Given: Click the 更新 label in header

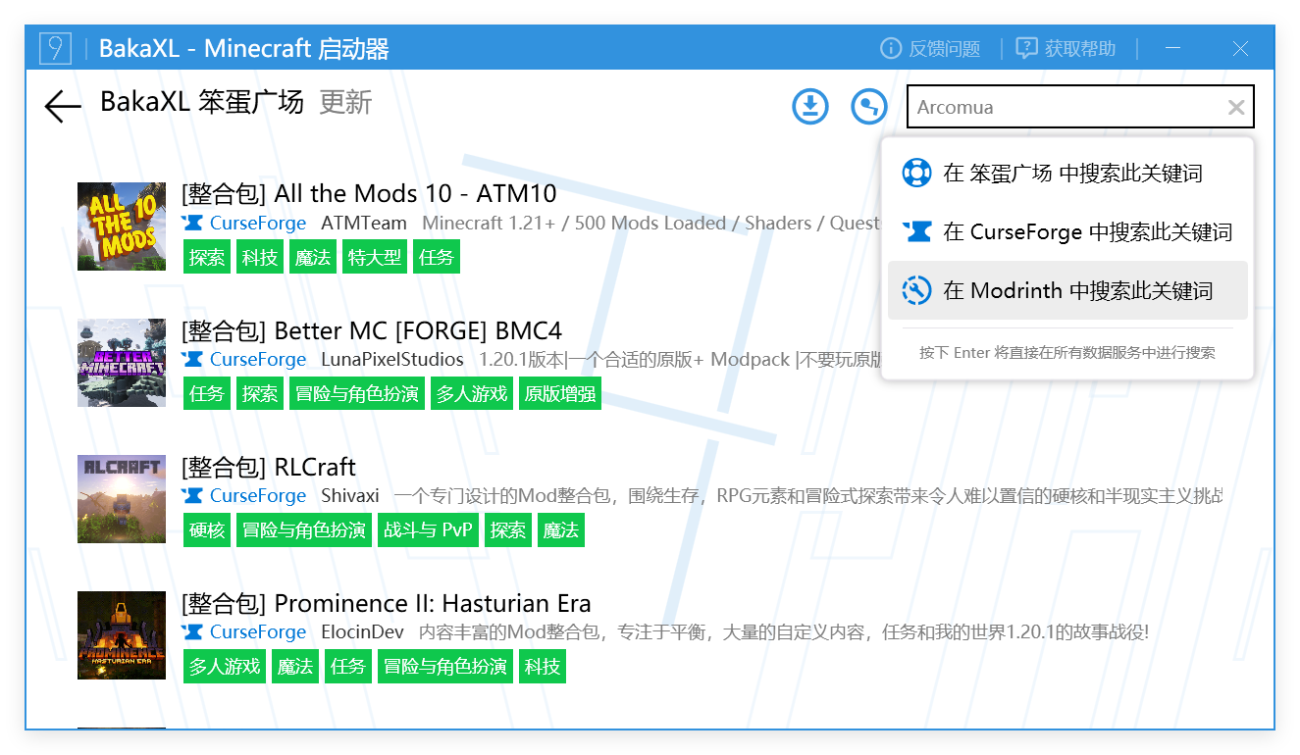Looking at the screenshot, I should (x=345, y=102).
